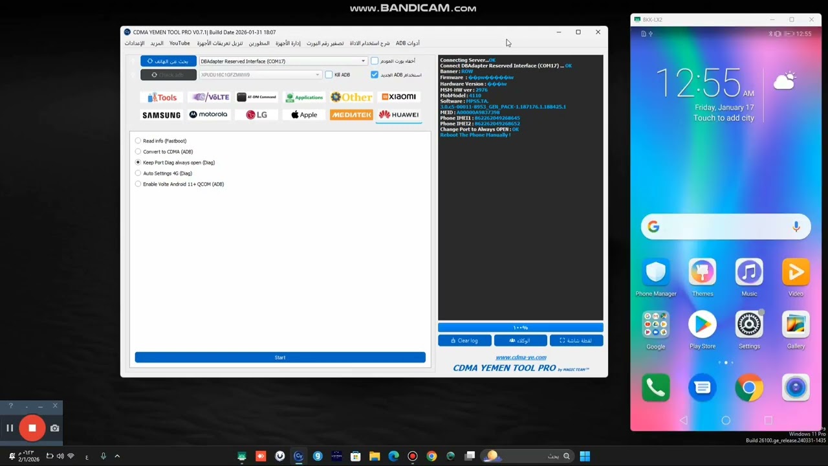Take a Bandicam screenshot with camera icon
The width and height of the screenshot is (828, 466).
point(54,428)
